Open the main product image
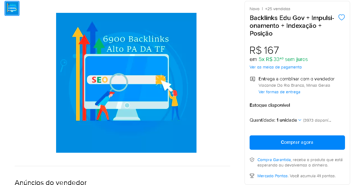This screenshot has width=354, height=185. point(126,83)
